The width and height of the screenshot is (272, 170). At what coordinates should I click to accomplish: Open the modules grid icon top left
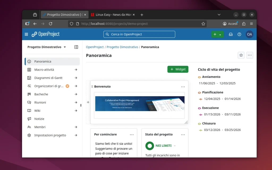click(26, 34)
